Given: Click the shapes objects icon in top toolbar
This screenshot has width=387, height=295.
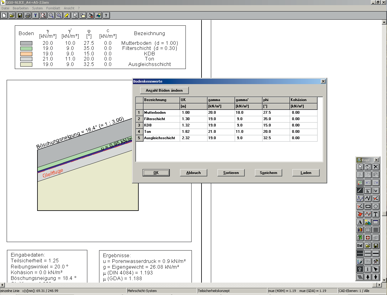Looking at the screenshot, I should pos(98,15).
